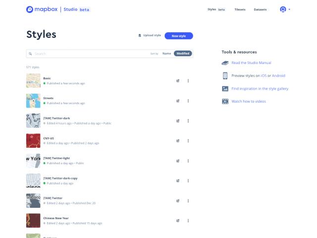Click the Mapbox logo icon
317x238 pixels.
coord(30,9)
